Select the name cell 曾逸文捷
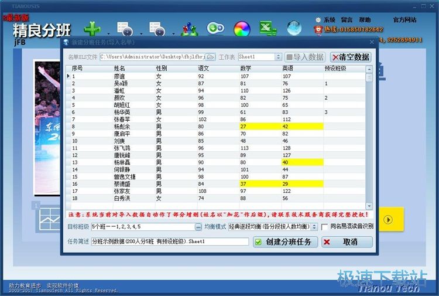Screen dimensions: 439x296 pos(134,177)
